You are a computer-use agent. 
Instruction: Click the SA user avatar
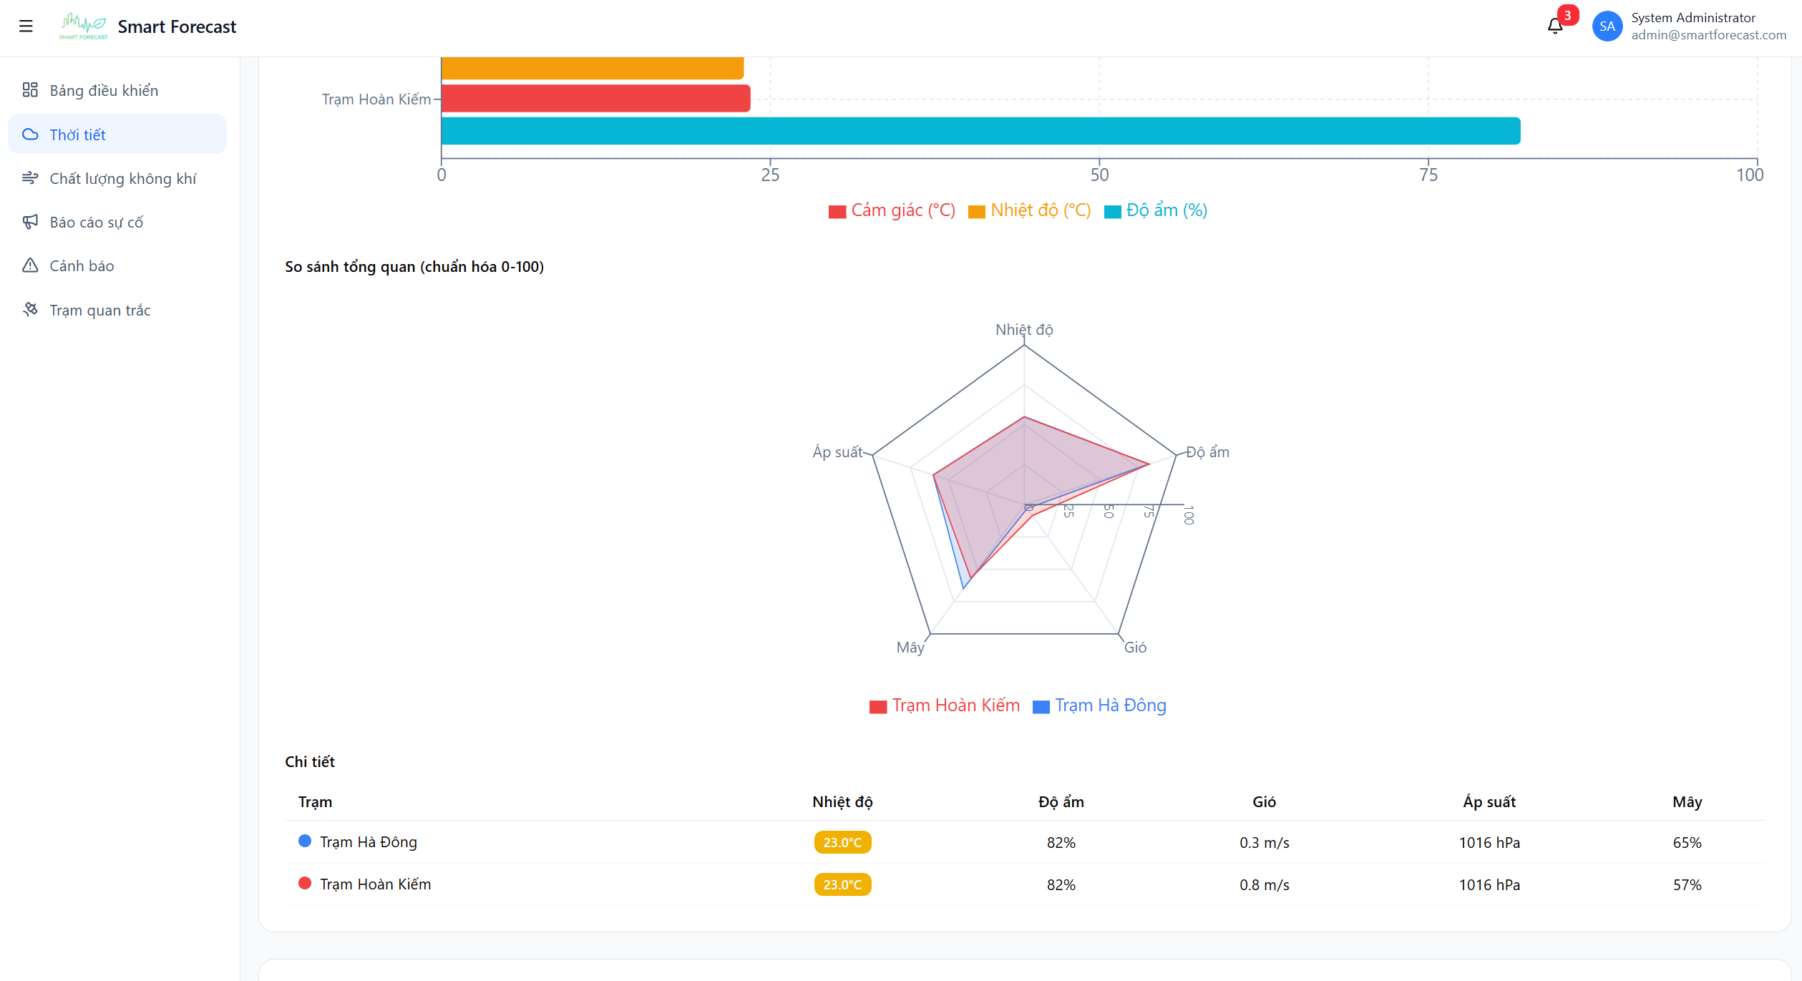1607,26
